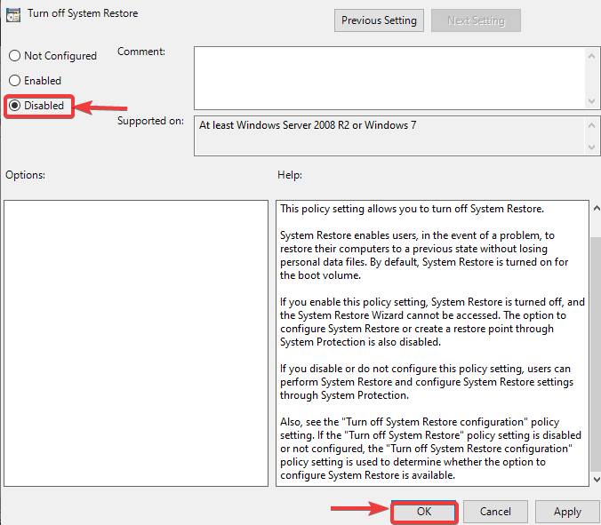The width and height of the screenshot is (601, 525).
Task: Click the 'If you disable or do not configure' paragraph
Action: (427, 382)
